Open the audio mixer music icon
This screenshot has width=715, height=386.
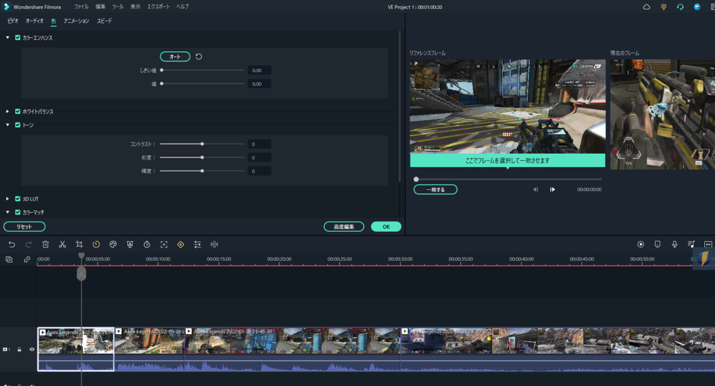tap(692, 245)
